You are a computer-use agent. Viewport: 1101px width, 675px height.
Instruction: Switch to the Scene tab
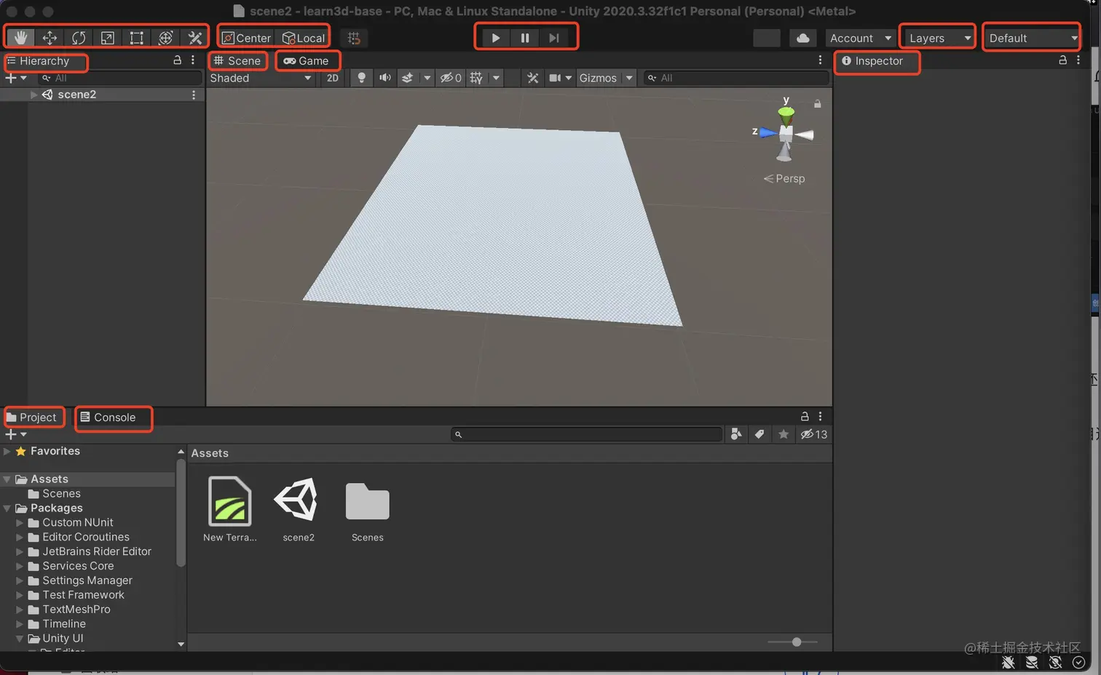[237, 61]
